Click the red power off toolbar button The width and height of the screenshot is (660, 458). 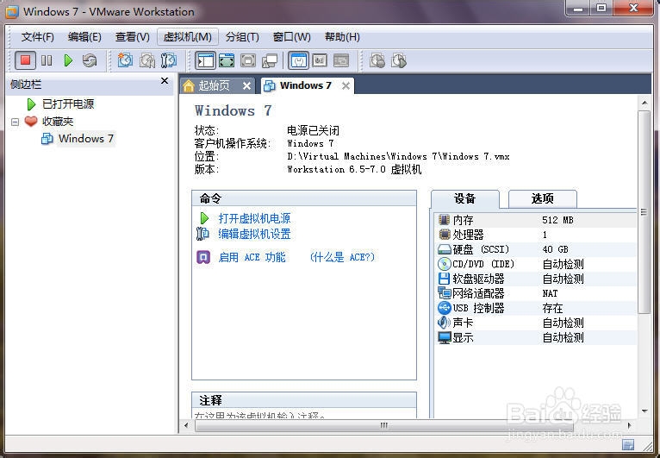point(25,60)
